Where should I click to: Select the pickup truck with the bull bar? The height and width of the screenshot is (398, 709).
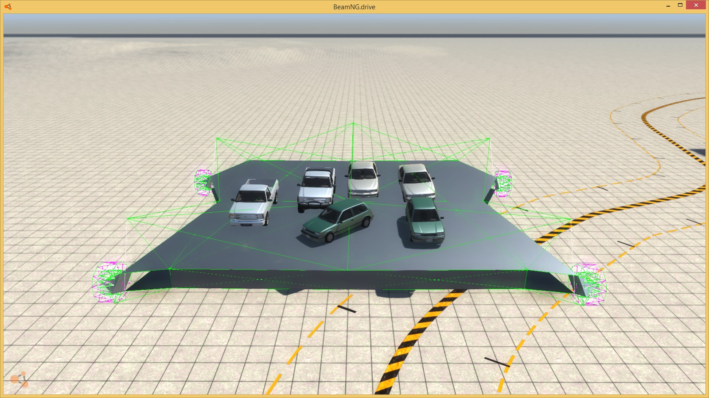(316, 190)
